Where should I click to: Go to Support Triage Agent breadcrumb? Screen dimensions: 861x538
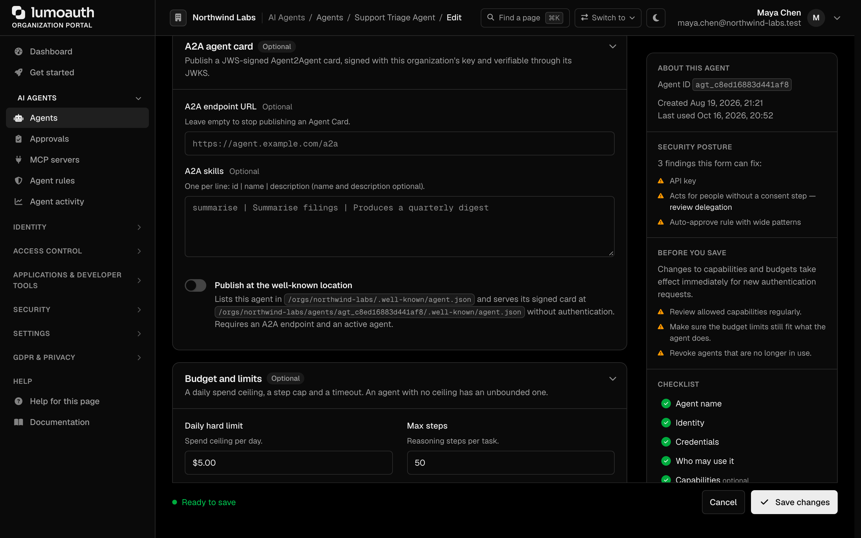pyautogui.click(x=395, y=17)
